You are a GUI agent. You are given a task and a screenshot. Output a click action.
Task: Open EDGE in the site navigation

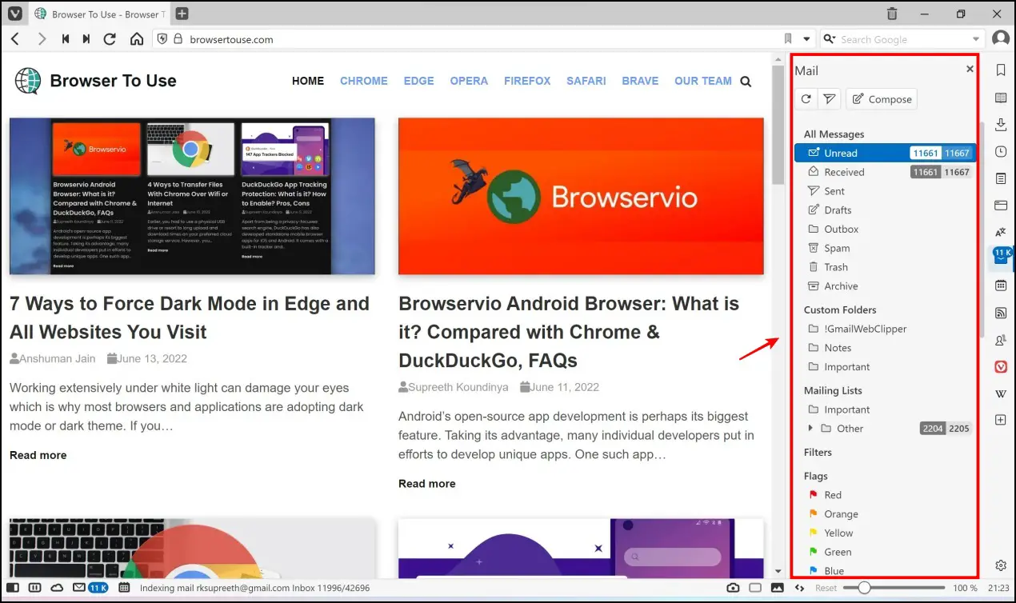click(x=419, y=81)
